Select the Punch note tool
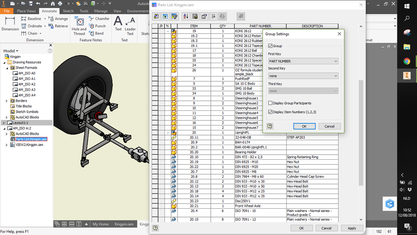The width and height of the screenshot is (417, 235). pyautogui.click(x=98, y=26)
